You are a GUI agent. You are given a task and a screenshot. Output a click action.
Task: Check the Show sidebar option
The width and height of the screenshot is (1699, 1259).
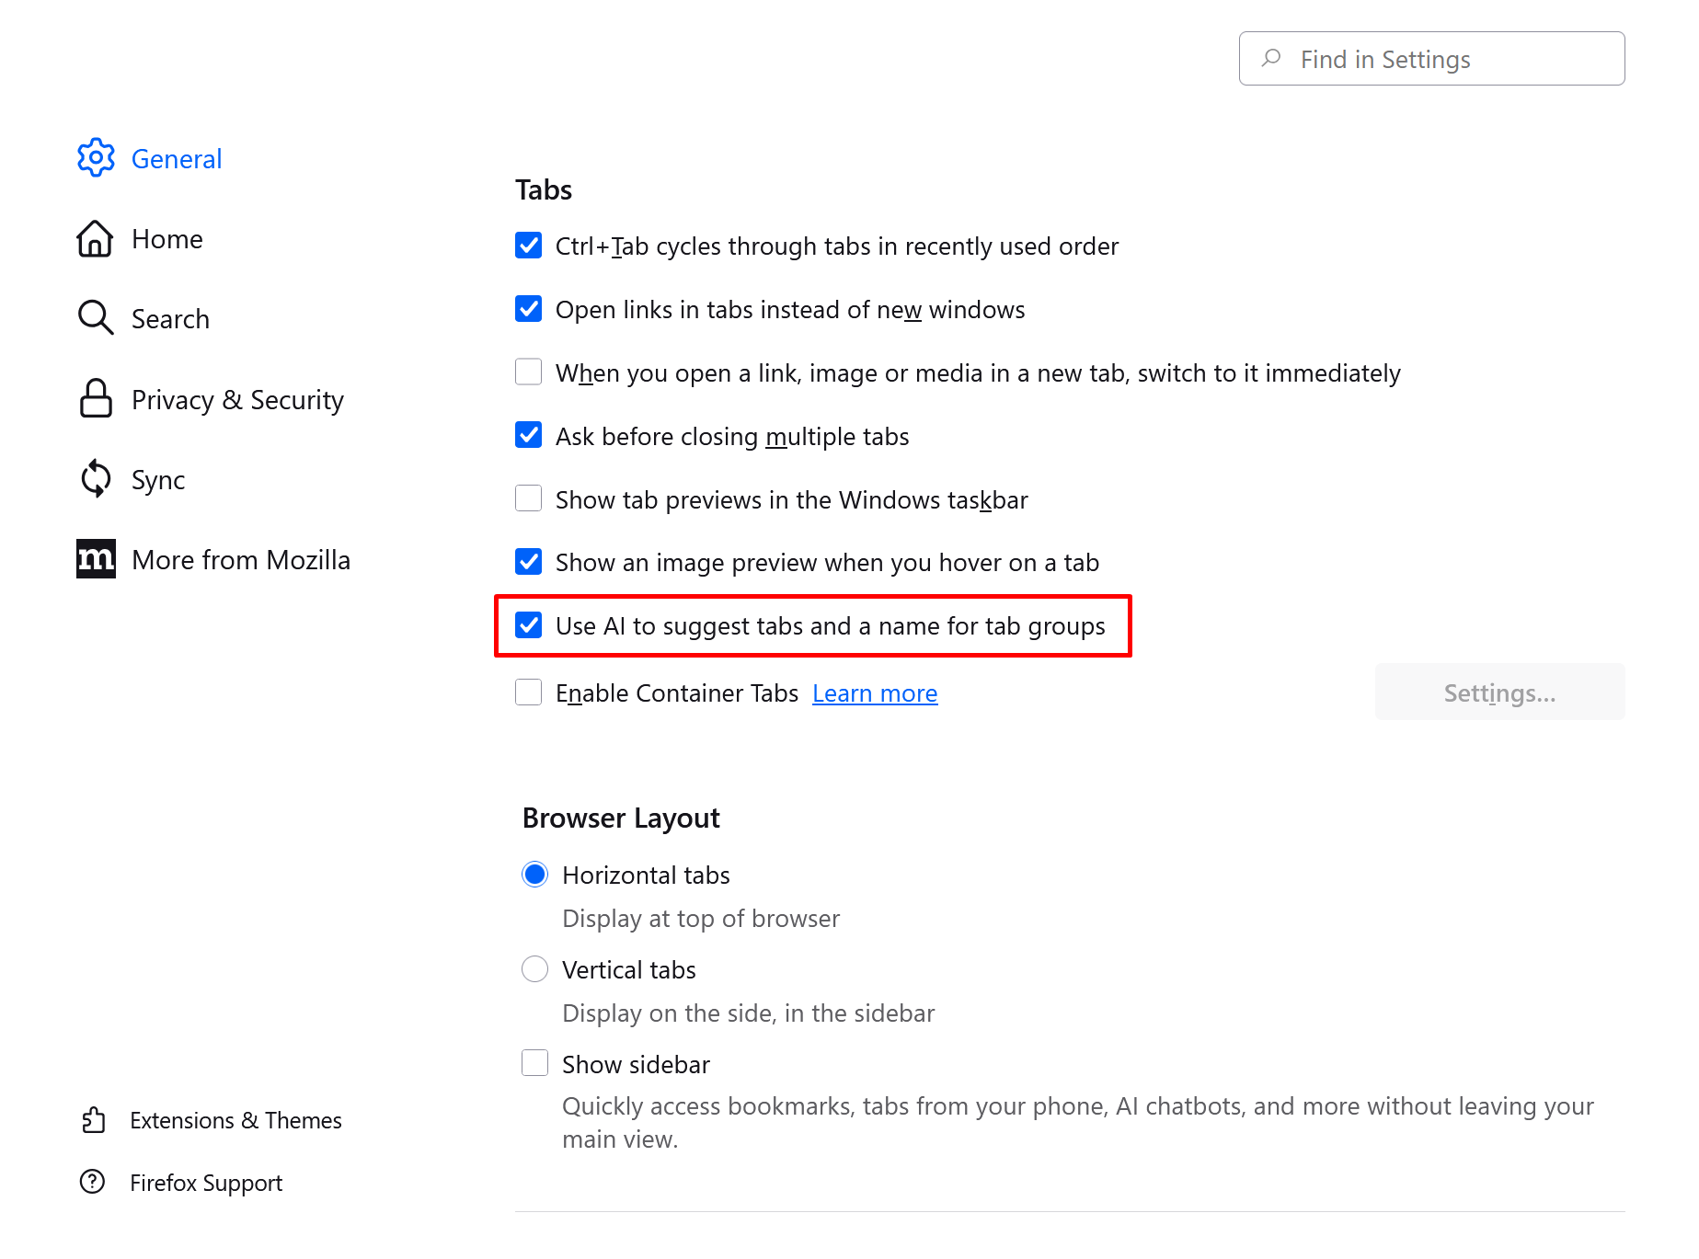534,1064
